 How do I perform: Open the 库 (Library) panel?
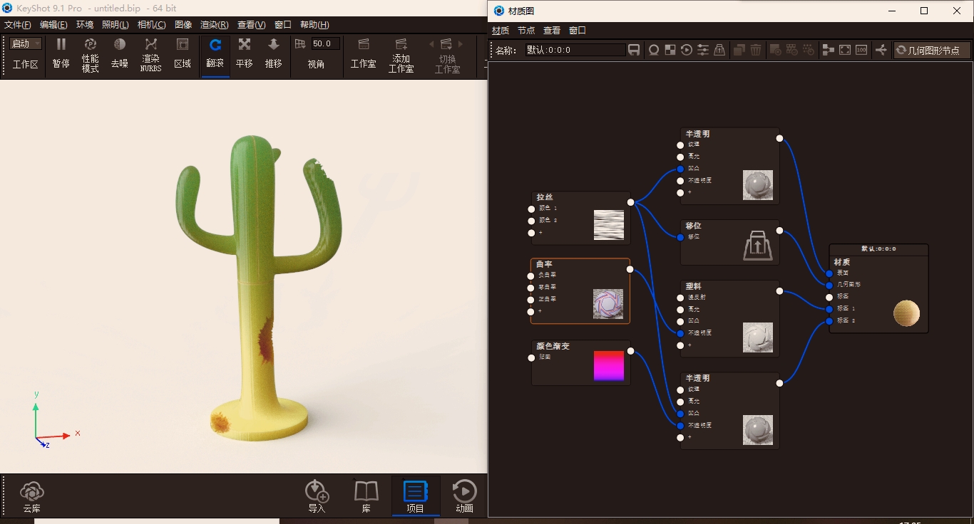point(366,495)
